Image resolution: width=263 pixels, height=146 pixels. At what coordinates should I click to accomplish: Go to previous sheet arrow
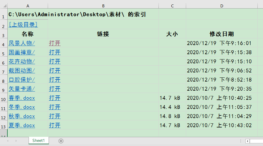tap(8, 141)
